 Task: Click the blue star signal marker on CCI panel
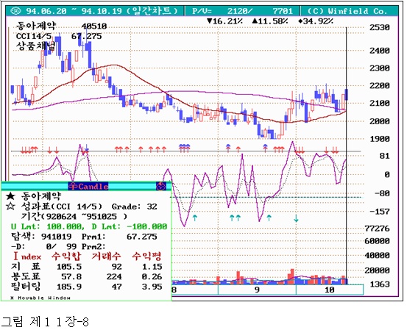(x=87, y=150)
